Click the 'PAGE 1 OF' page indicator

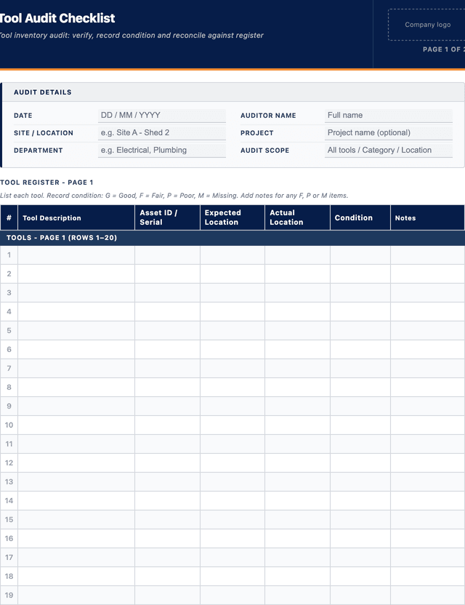[443, 49]
